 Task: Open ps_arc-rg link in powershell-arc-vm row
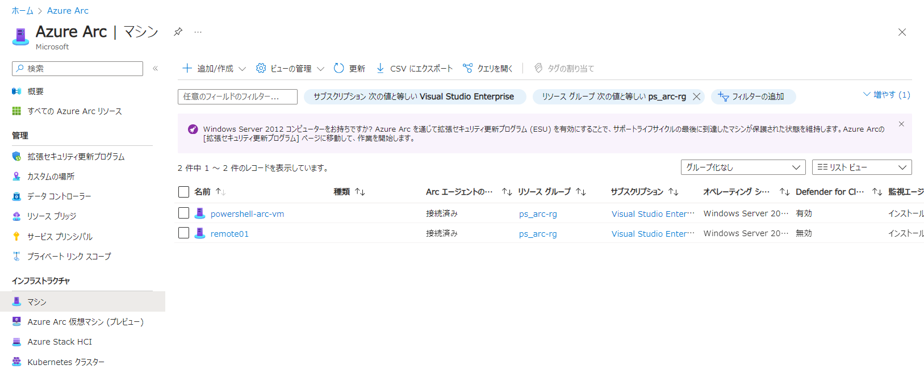click(538, 214)
